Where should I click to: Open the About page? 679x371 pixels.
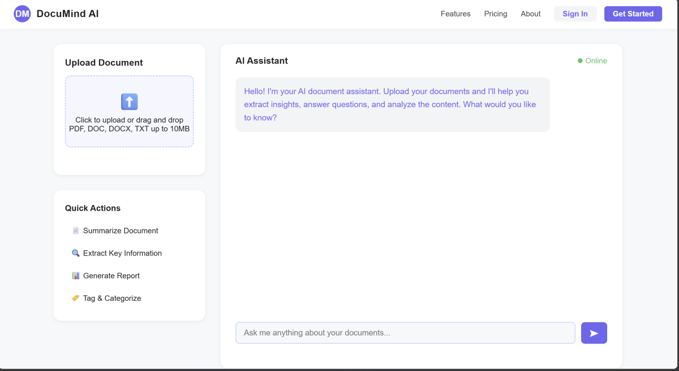pos(531,14)
